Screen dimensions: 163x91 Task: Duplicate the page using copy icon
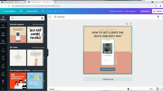(x=127, y=24)
